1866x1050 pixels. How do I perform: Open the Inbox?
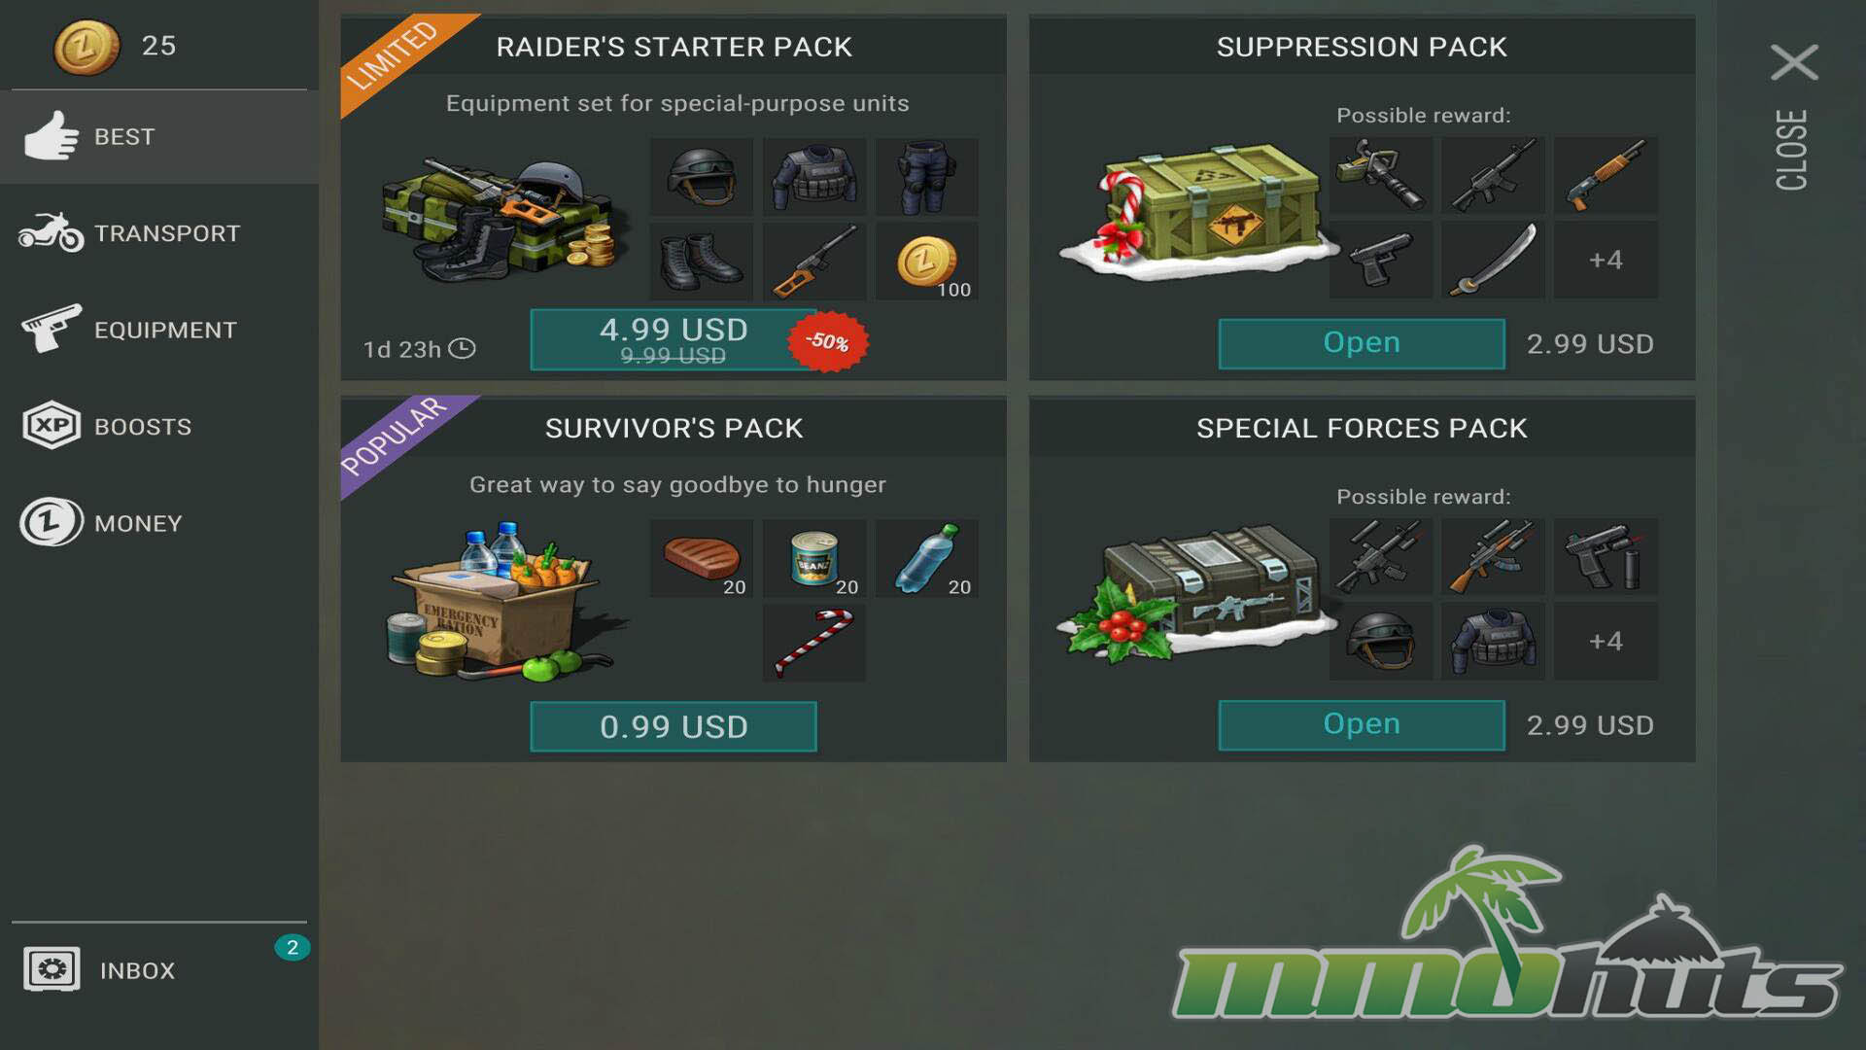(x=159, y=970)
